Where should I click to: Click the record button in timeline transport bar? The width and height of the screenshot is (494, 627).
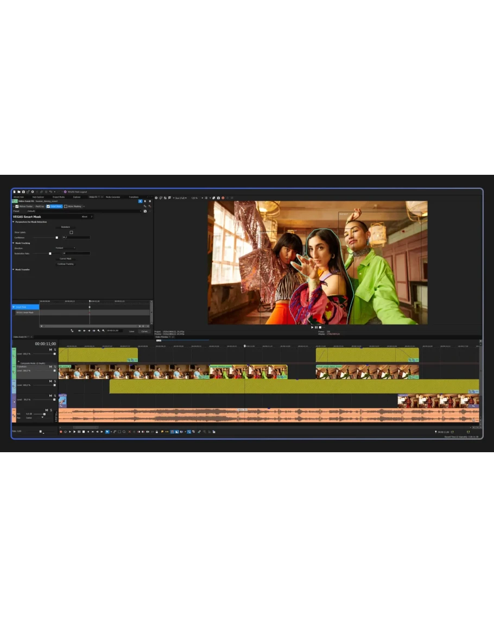pyautogui.click(x=61, y=432)
